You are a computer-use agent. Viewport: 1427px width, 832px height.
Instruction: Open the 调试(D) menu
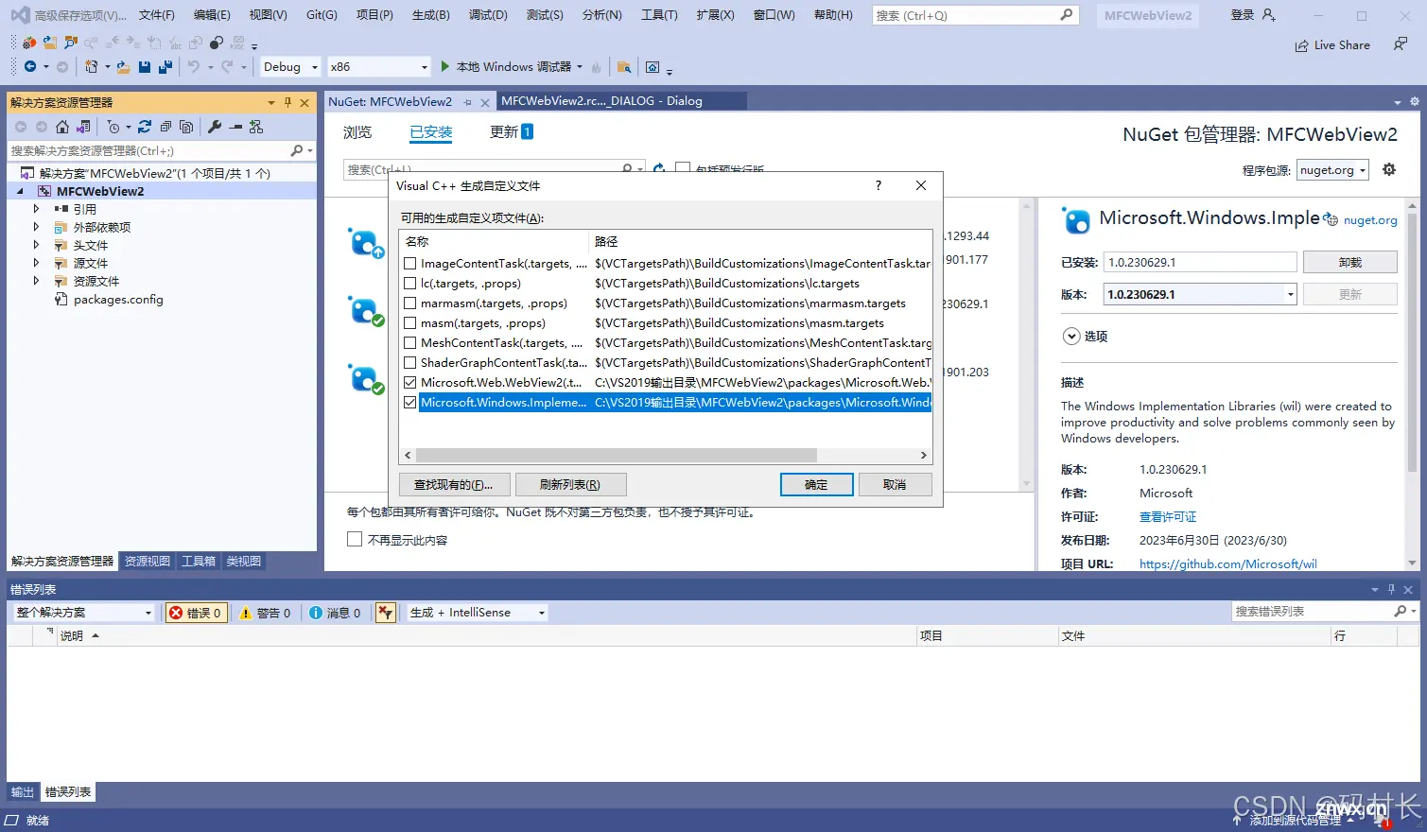[488, 15]
